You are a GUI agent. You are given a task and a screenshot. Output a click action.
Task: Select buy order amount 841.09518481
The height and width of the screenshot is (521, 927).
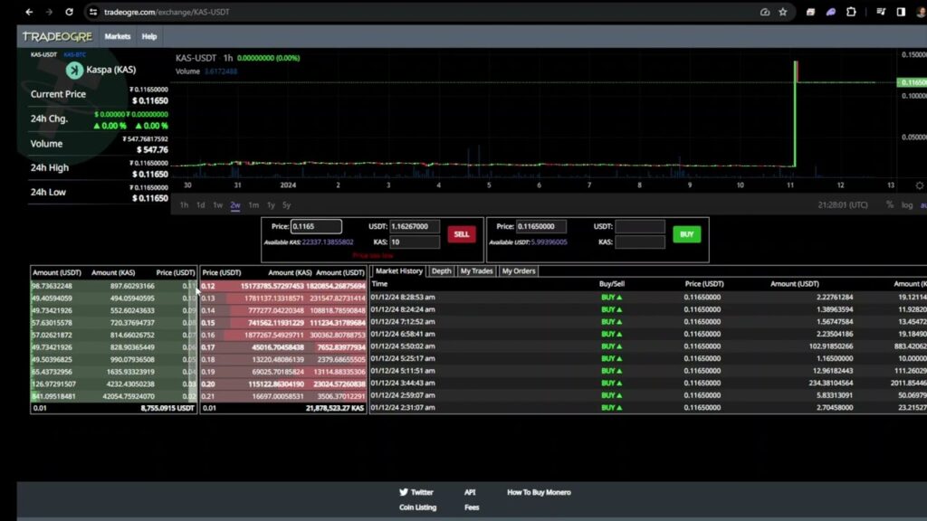pos(113,396)
